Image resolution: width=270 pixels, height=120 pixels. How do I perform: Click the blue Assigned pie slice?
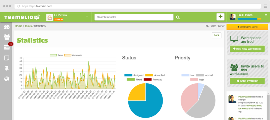[151, 107]
